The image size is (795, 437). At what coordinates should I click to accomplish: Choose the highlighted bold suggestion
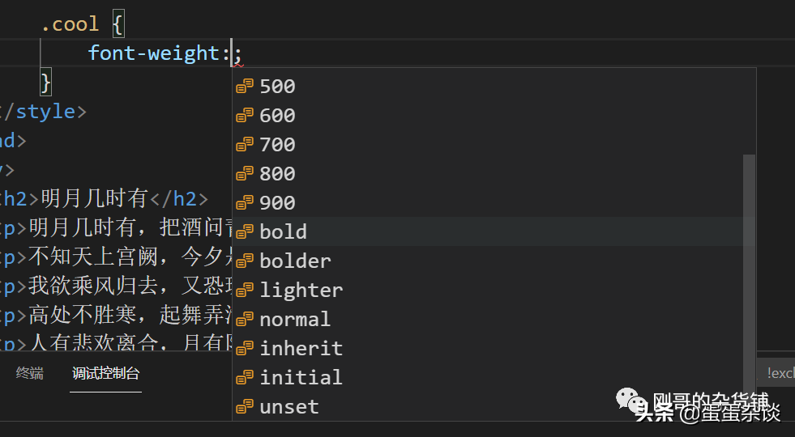click(x=283, y=232)
